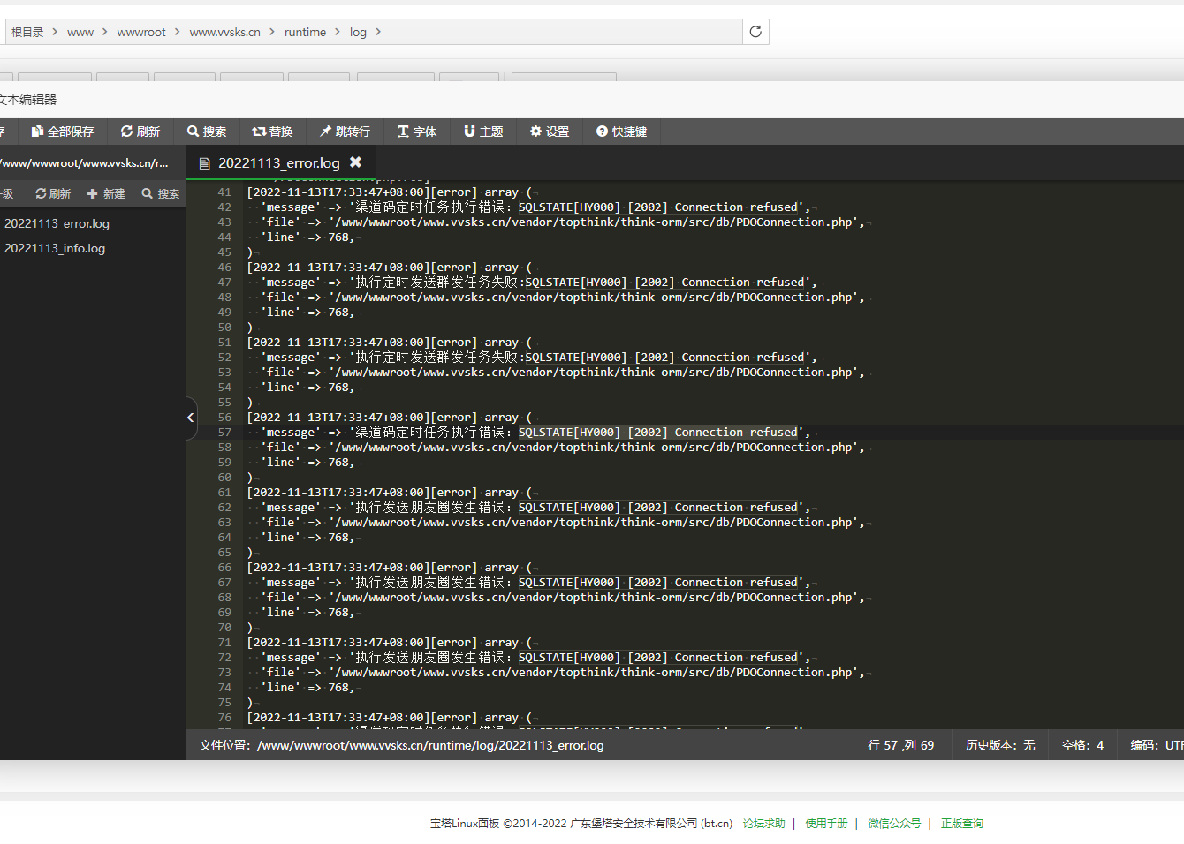
Task: Expand the chevron after log breadcrumb
Action: 378,32
